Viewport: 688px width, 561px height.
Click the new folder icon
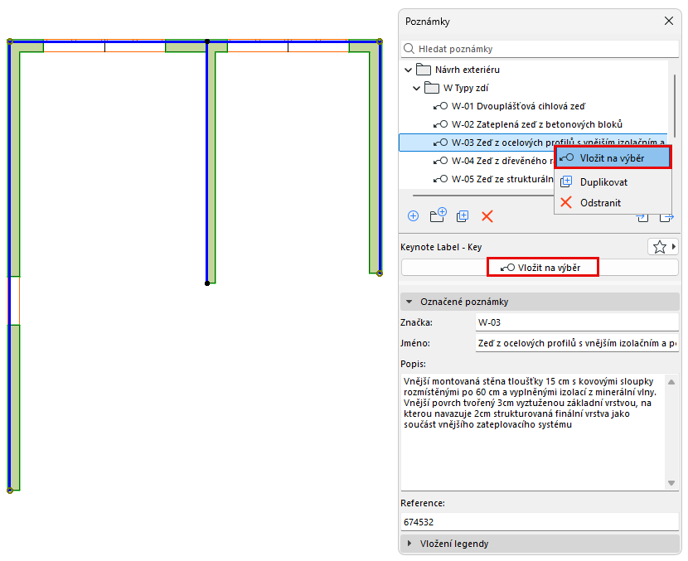pyautogui.click(x=438, y=215)
